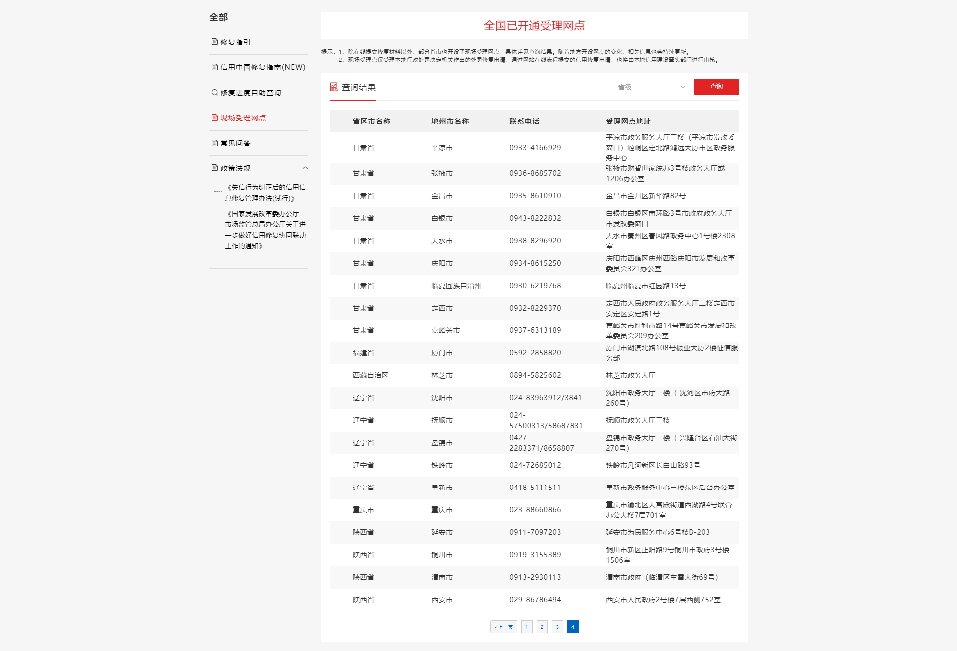
Task: Go to page 3 of results
Action: click(x=557, y=627)
